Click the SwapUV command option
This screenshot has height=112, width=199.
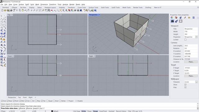coord(36,108)
